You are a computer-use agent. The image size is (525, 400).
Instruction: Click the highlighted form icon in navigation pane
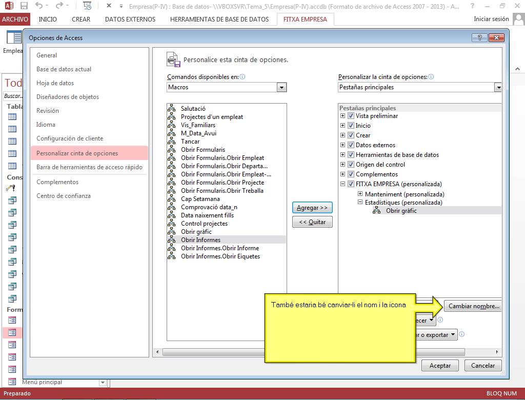12,332
